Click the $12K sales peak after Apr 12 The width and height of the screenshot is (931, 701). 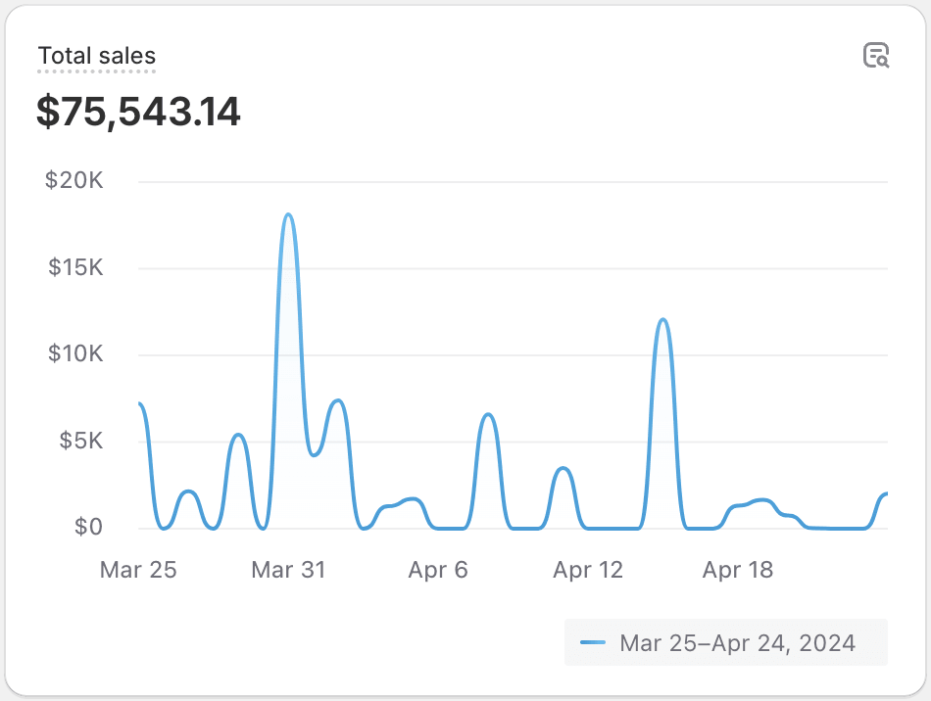click(x=663, y=319)
